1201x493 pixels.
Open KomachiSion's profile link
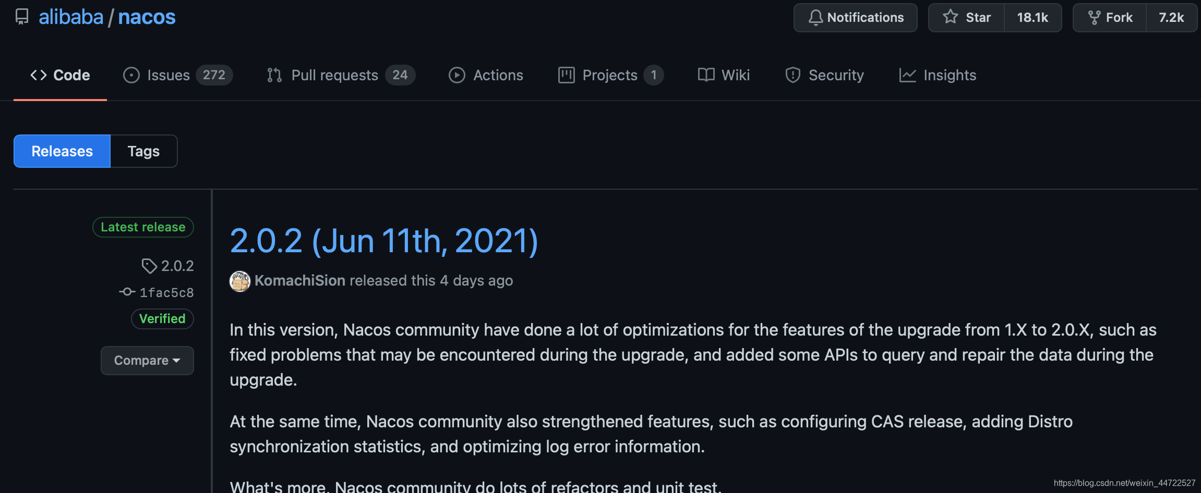299,280
